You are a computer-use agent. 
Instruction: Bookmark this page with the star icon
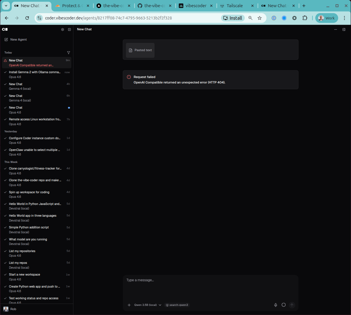point(260,18)
